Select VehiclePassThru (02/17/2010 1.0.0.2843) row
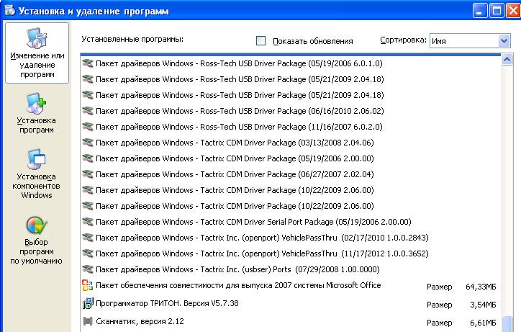The width and height of the screenshot is (521, 332). click(291, 238)
